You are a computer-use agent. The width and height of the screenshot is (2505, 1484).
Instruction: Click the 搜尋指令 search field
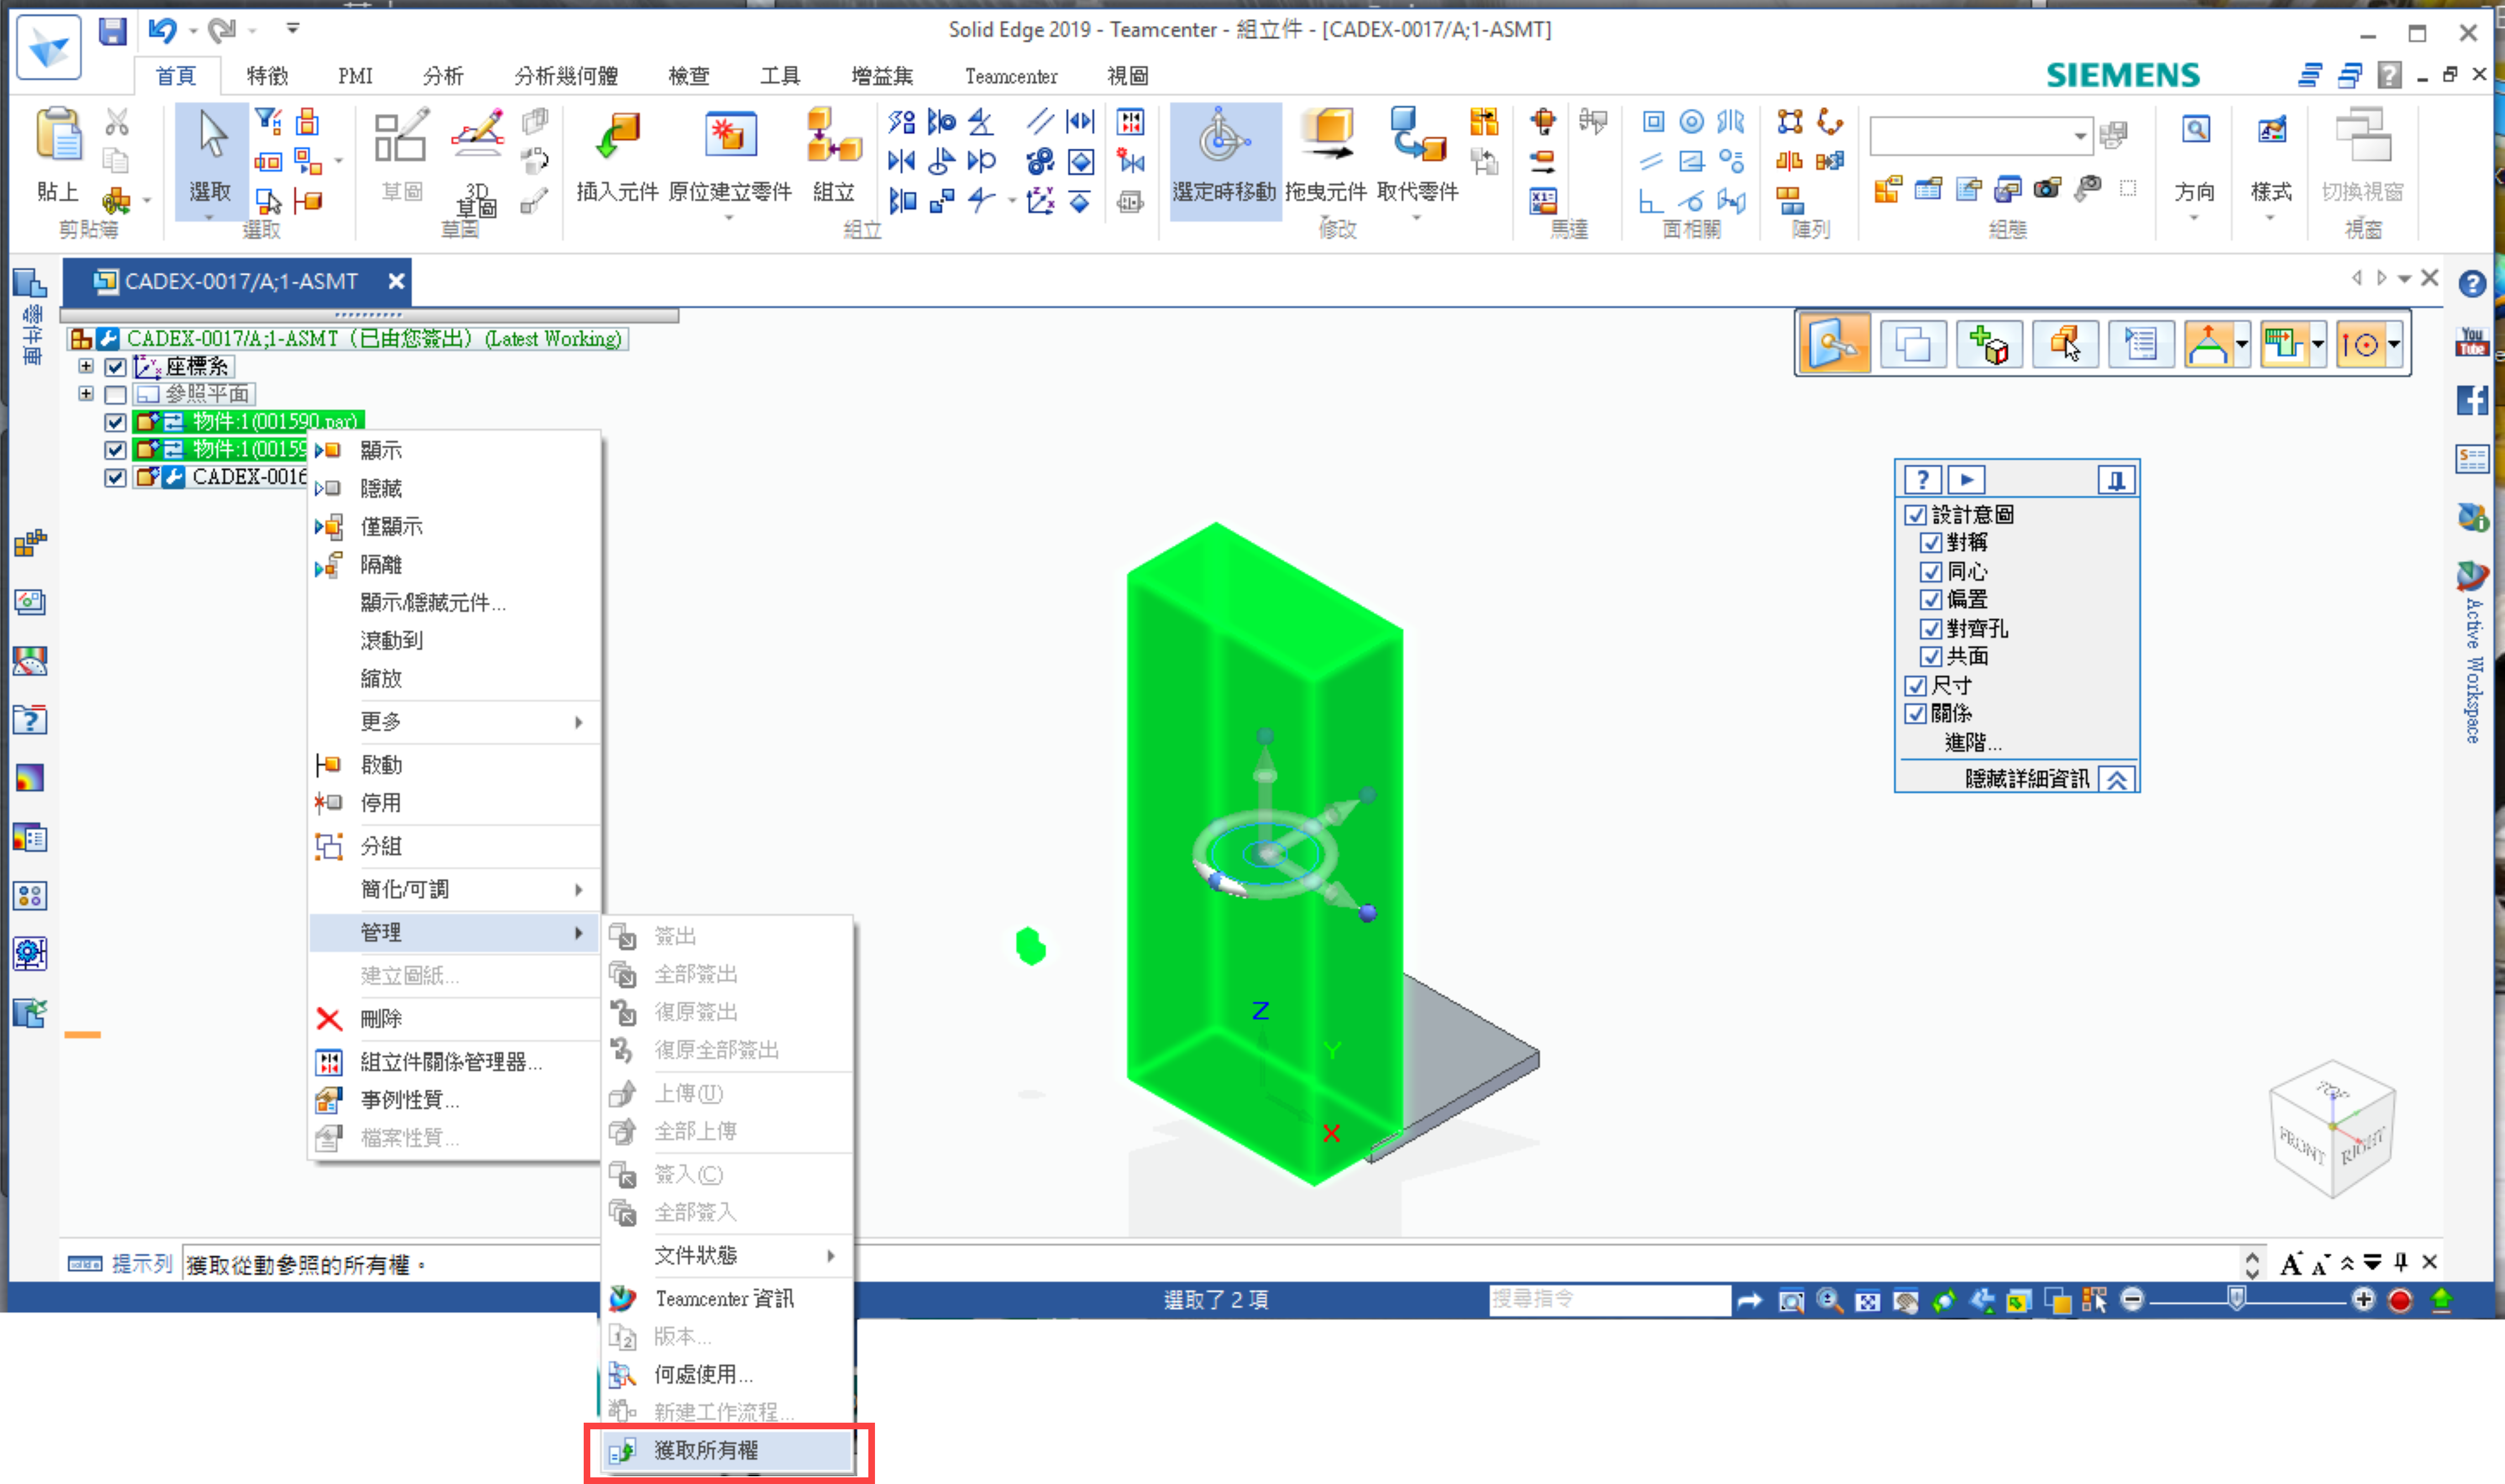coord(1610,1300)
